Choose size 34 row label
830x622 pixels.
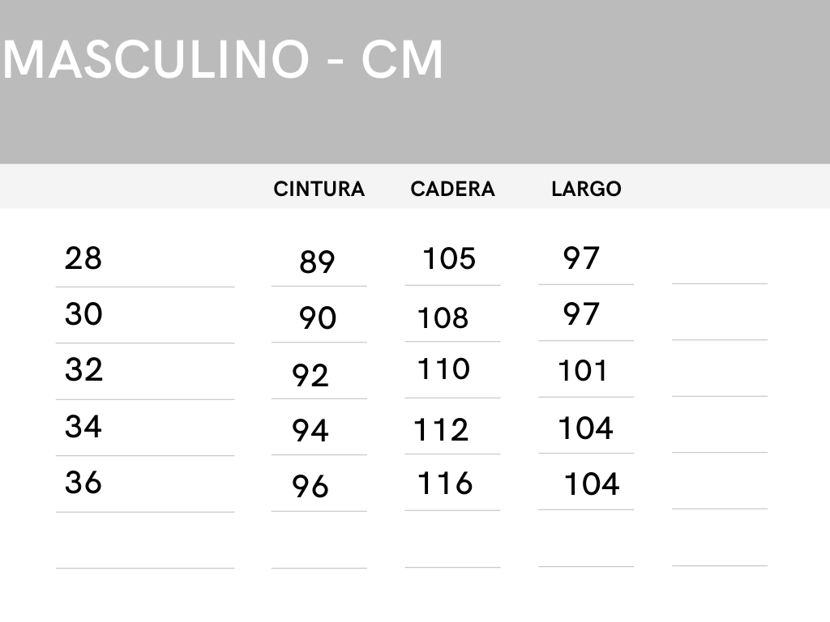click(x=83, y=426)
